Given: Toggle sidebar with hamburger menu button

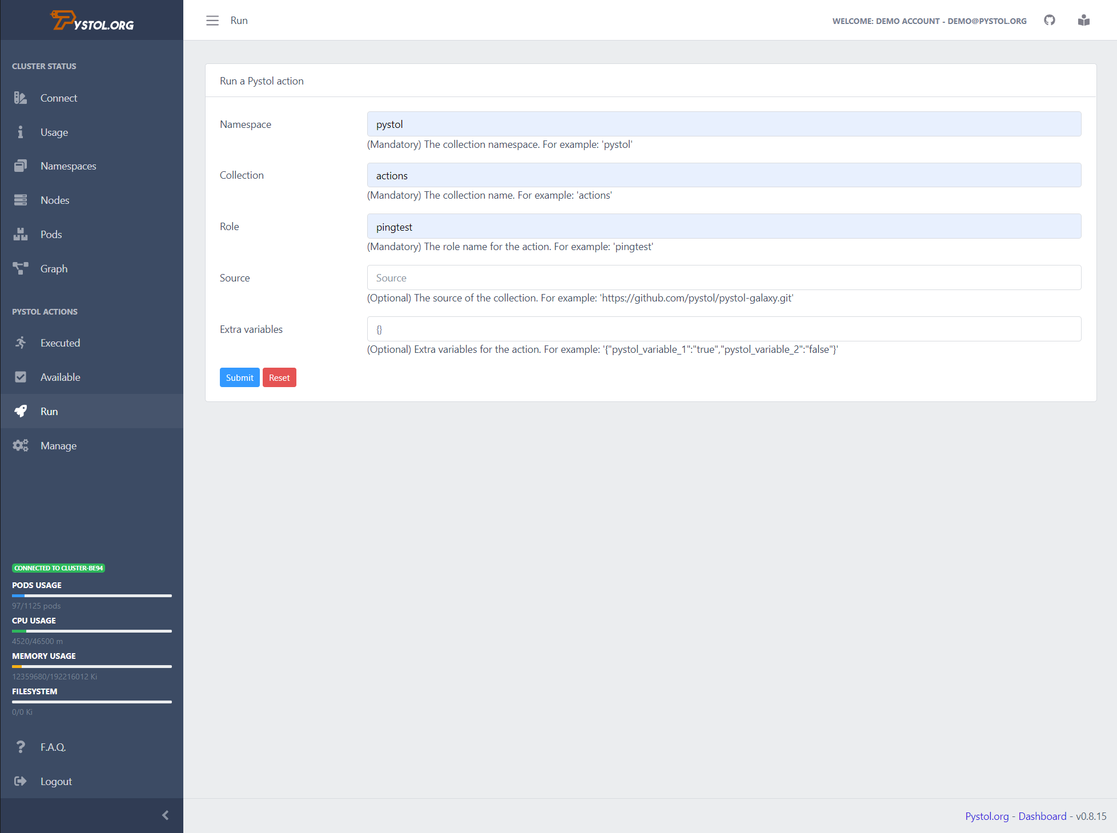Looking at the screenshot, I should click(x=212, y=21).
